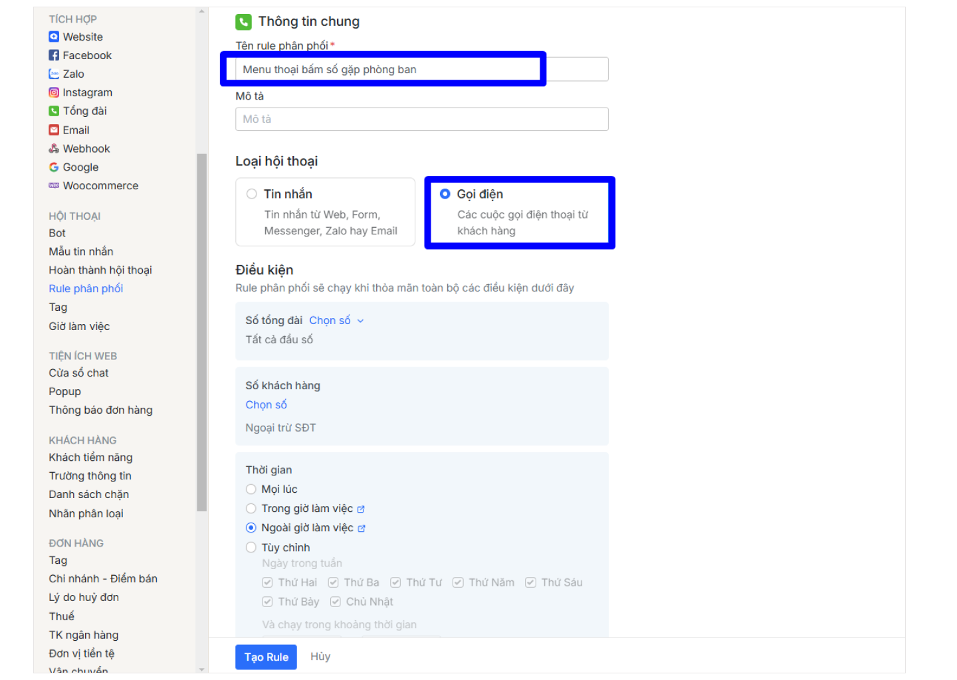Screen dimensions: 957x680
Task: Choose the Mọi lúc time option
Action: tap(251, 489)
